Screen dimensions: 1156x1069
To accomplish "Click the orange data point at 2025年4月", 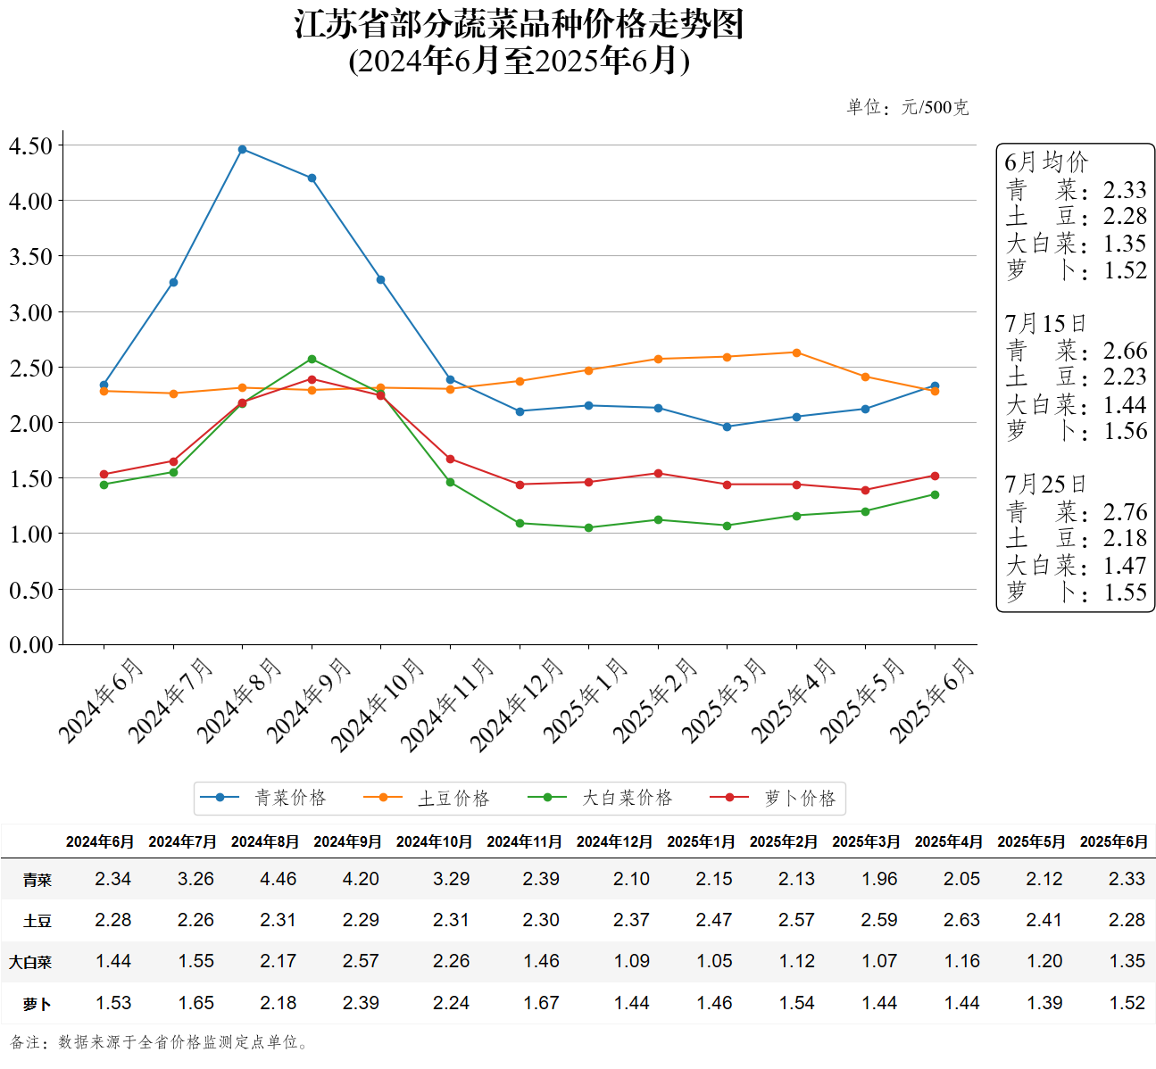I will pyautogui.click(x=796, y=352).
